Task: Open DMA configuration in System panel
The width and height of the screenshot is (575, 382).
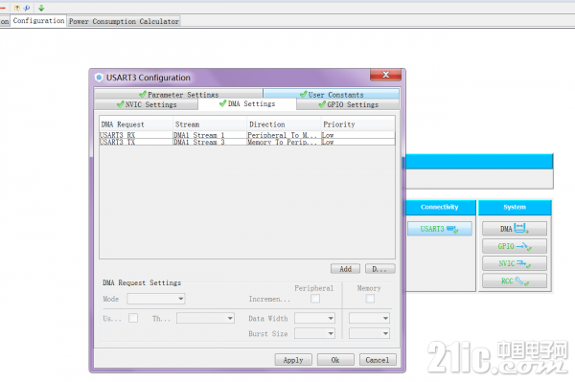Action: pyautogui.click(x=514, y=229)
